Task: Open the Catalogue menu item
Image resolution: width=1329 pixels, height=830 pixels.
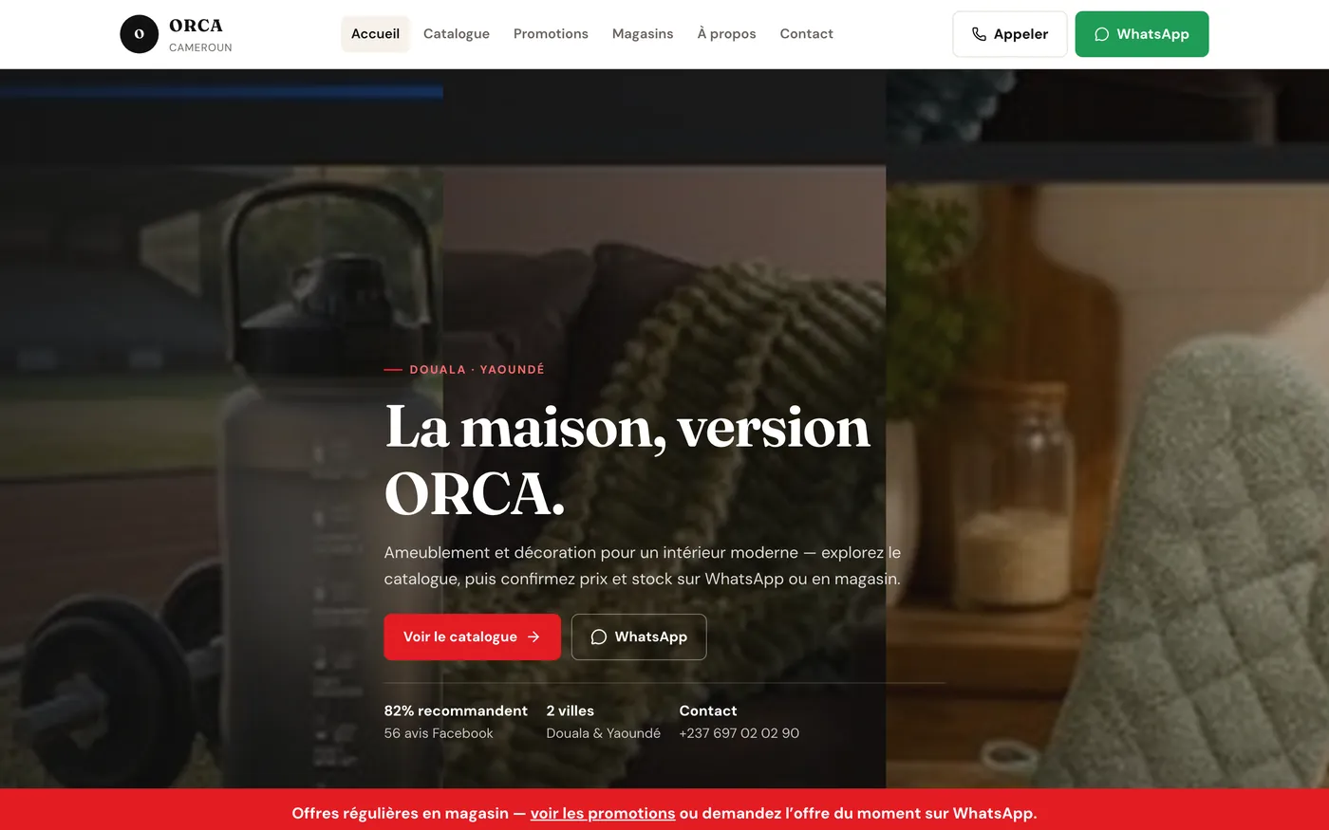Action: click(x=457, y=34)
